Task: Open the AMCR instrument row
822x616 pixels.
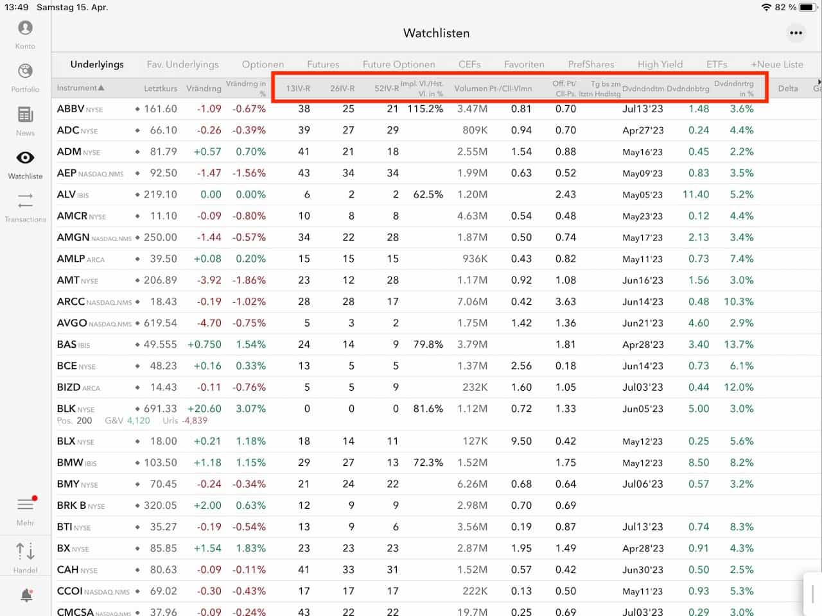Action: point(437,216)
